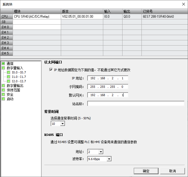Toggle the 数字量输出 checkbox icon
Screen dimensions: 188x177
click(x=3, y=86)
